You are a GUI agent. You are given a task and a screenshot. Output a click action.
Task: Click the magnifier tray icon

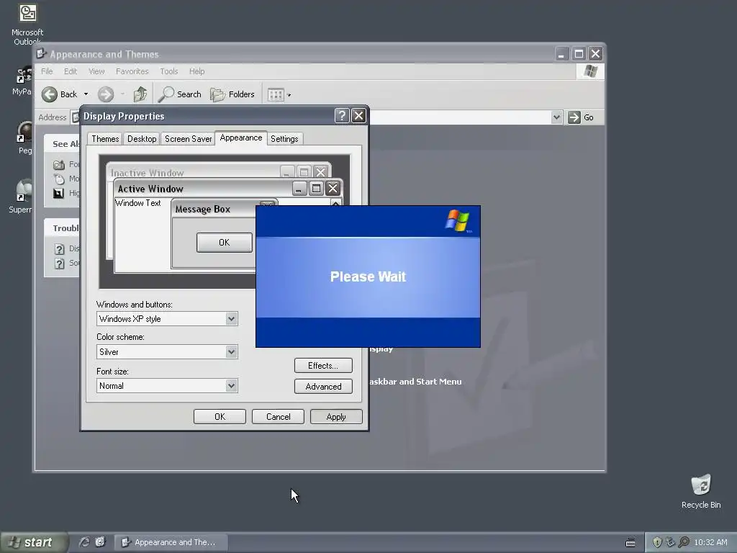coord(684,542)
